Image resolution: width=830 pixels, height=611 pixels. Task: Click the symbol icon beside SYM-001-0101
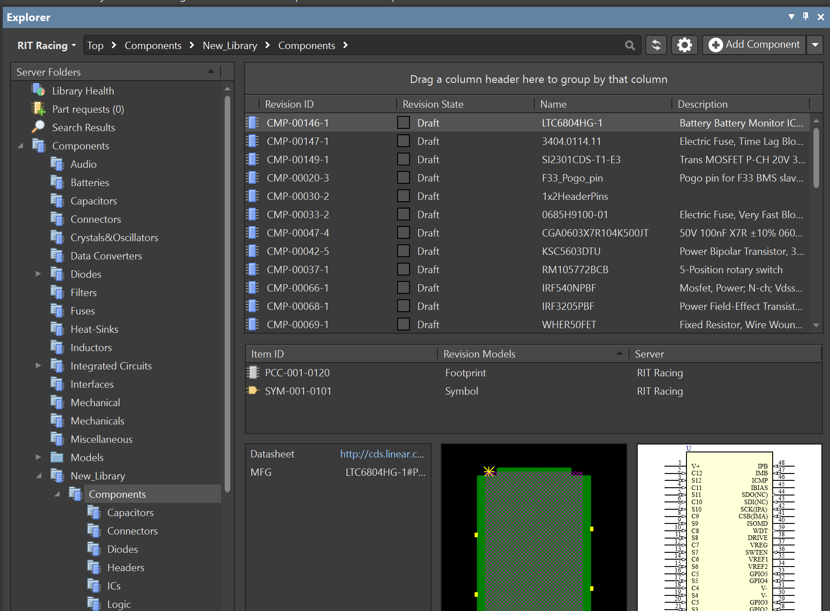(253, 391)
